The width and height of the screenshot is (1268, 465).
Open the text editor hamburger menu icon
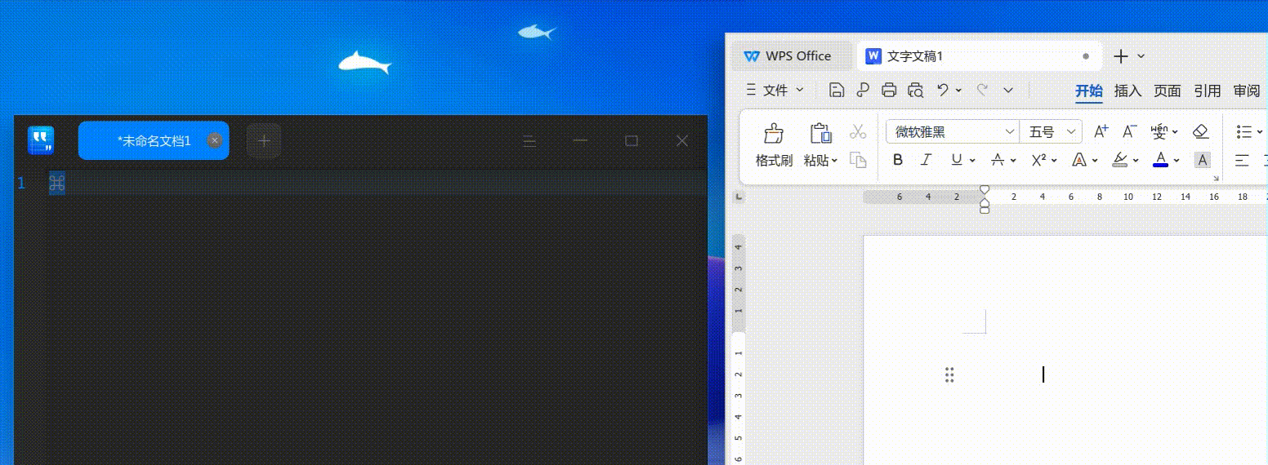click(529, 141)
